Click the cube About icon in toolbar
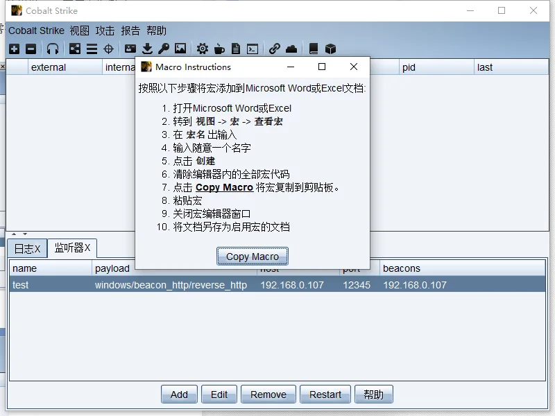Viewport: 555px width, 416px height. pos(330,49)
